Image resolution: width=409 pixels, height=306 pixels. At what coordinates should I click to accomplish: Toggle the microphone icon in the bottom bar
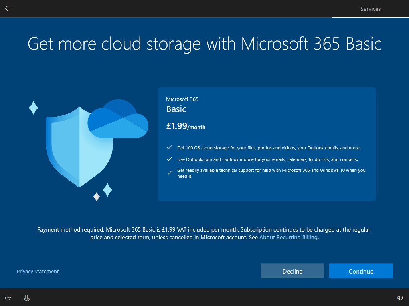coord(26,298)
